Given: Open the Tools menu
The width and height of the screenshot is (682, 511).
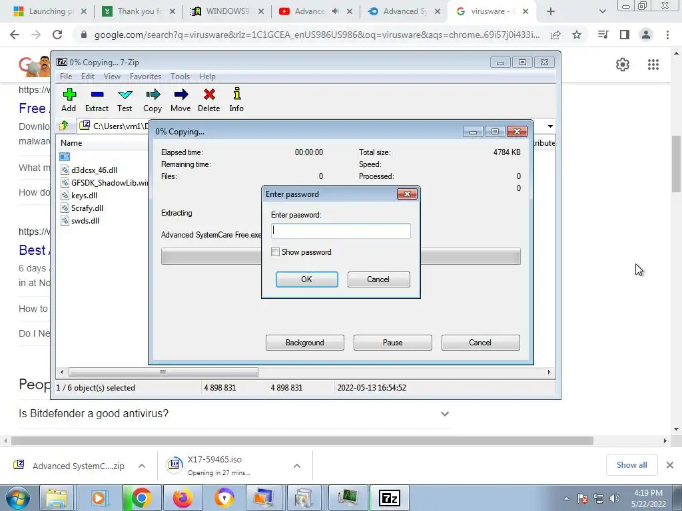Looking at the screenshot, I should [180, 77].
